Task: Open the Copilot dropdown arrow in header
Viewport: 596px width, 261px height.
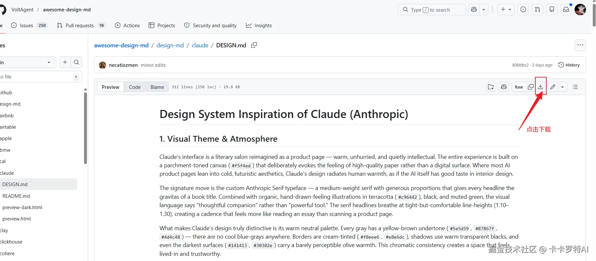Action: (484, 10)
